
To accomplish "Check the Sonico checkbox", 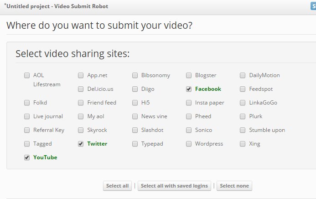I will (189, 130).
